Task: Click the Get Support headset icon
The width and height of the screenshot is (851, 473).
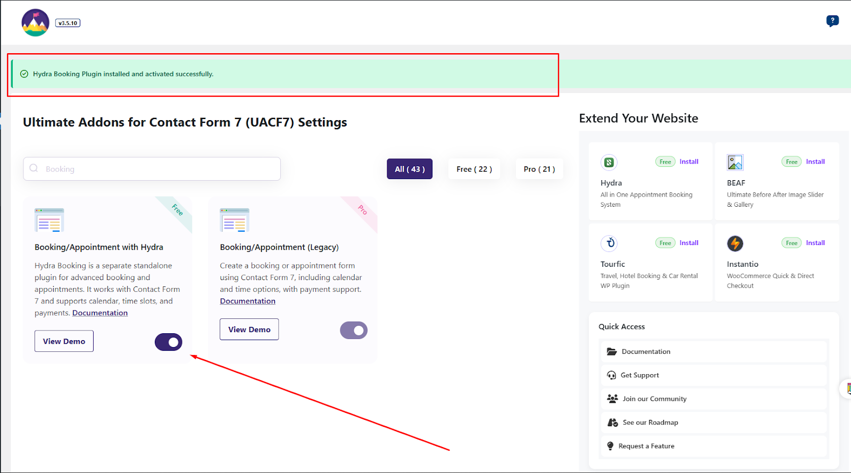Action: (612, 375)
